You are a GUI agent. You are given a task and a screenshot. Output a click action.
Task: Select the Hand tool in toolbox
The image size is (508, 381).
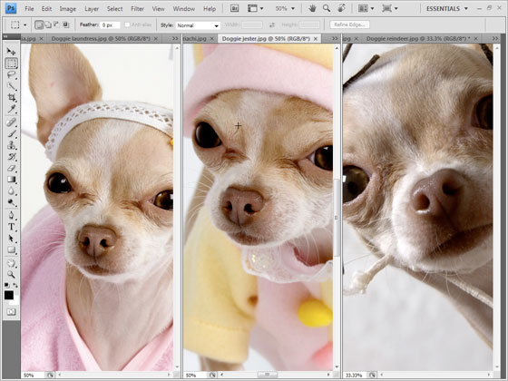11,263
